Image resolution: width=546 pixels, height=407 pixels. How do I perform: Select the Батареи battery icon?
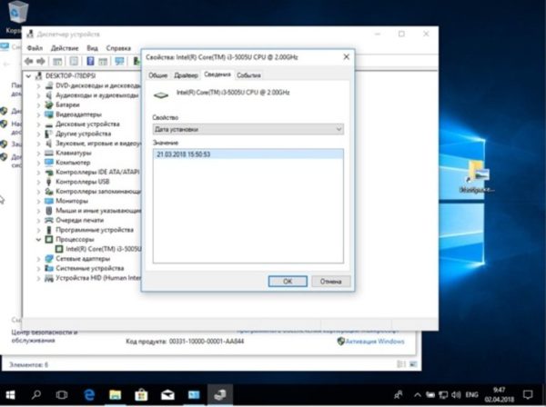[x=49, y=104]
